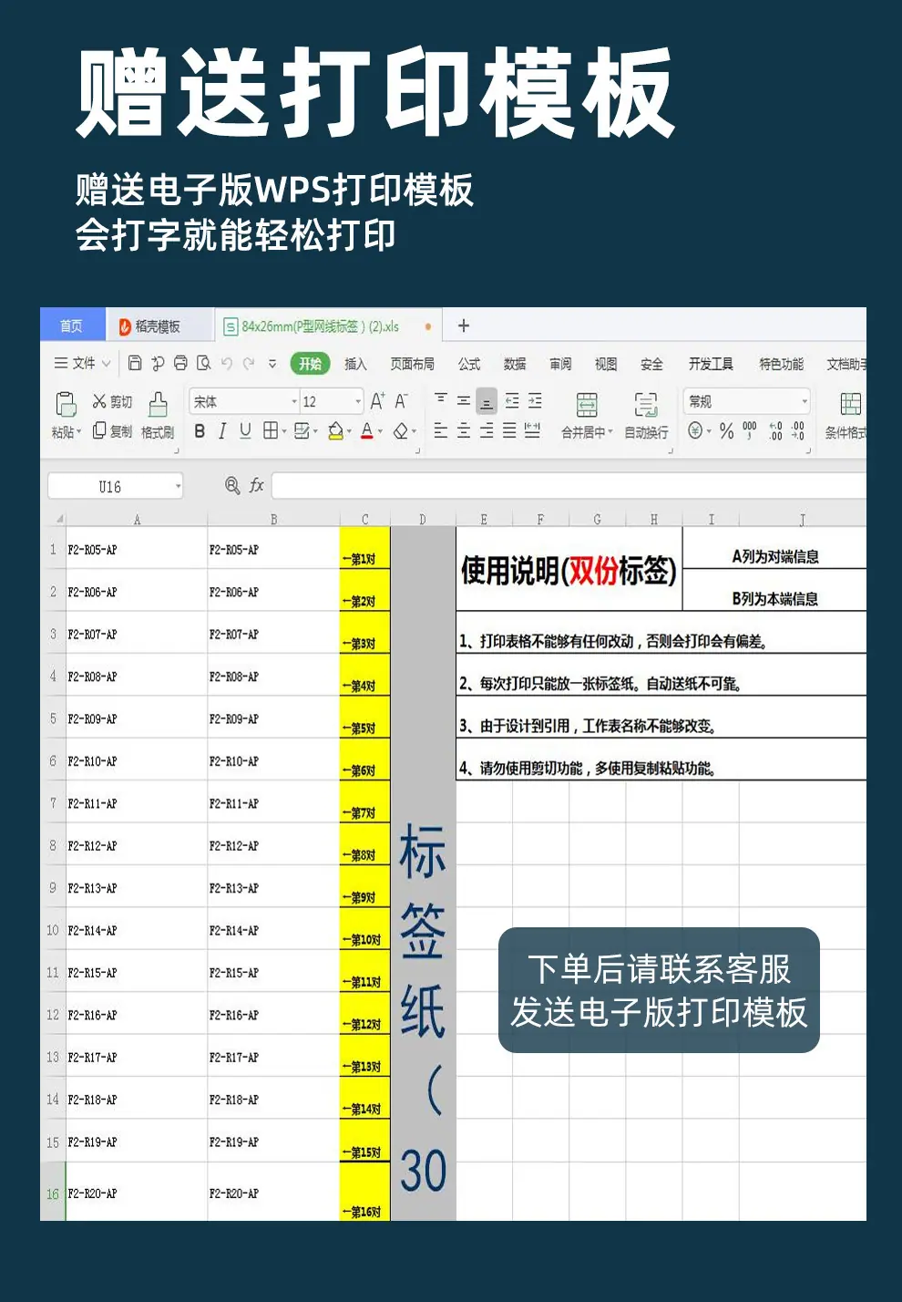The width and height of the screenshot is (902, 1302).
Task: Switch to the 页面布局 ribbon tab
Action: pyautogui.click(x=413, y=364)
